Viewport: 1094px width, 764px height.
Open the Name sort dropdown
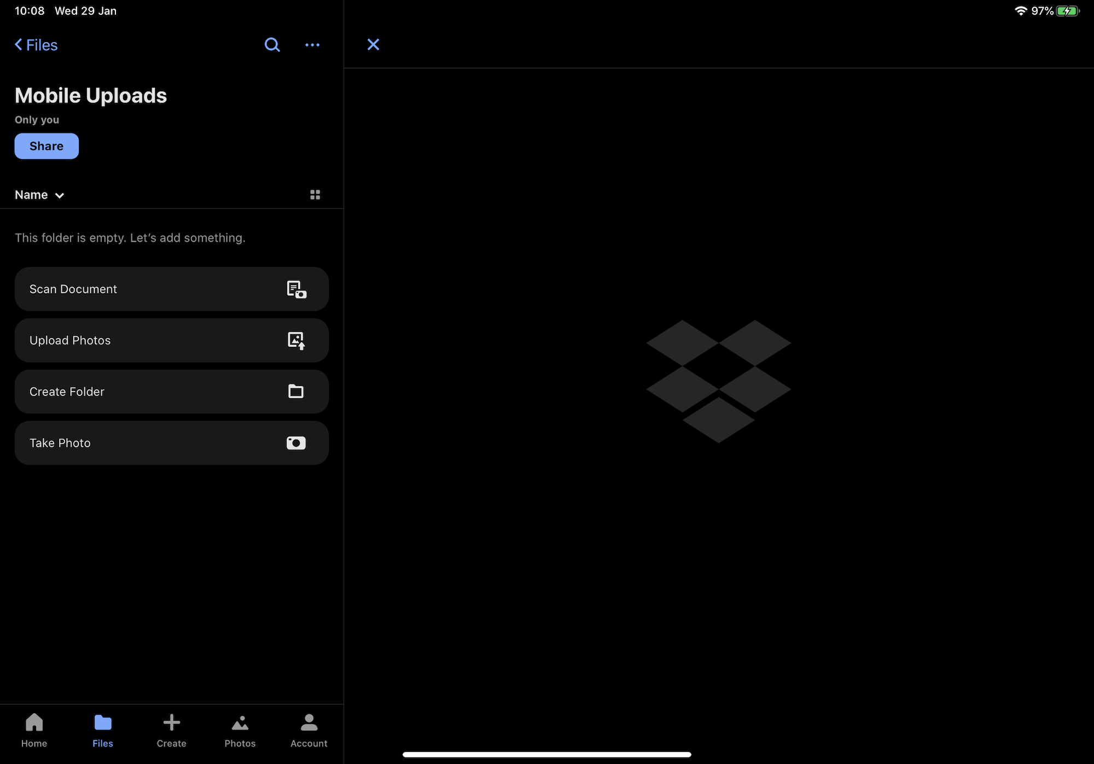tap(39, 195)
